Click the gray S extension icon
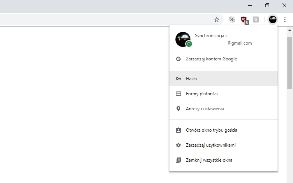This screenshot has height=183, width=293. coord(232,19)
